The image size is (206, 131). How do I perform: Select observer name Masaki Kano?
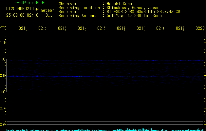click(x=119, y=4)
